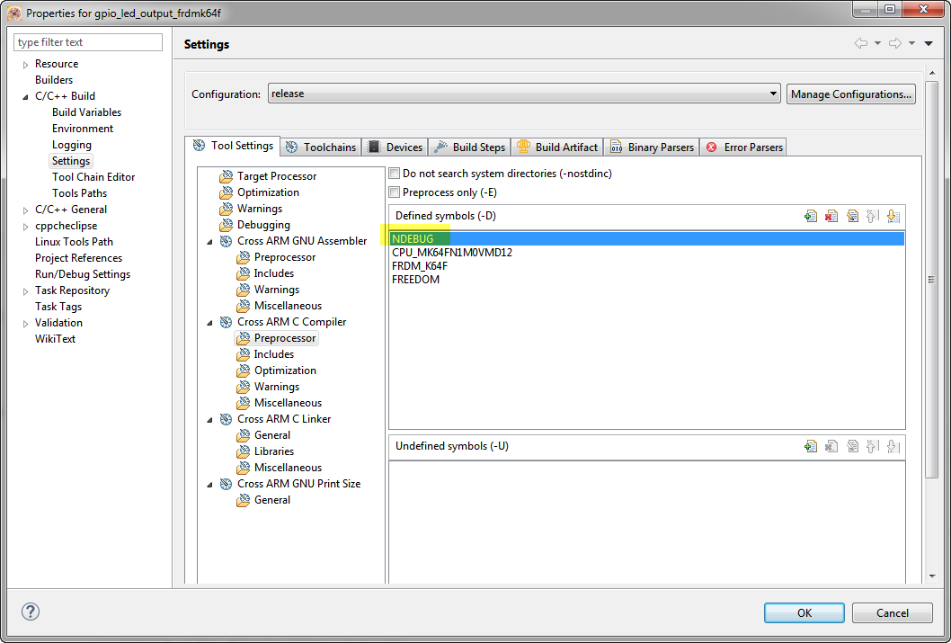The width and height of the screenshot is (951, 643).
Task: Enable Do not search system directories (-nostdinc)
Action: [x=394, y=173]
